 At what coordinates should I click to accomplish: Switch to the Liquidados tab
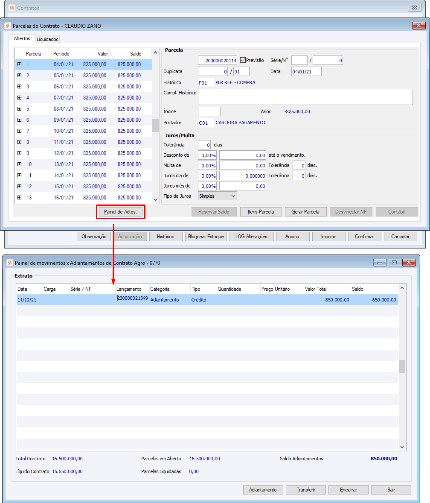click(x=47, y=39)
